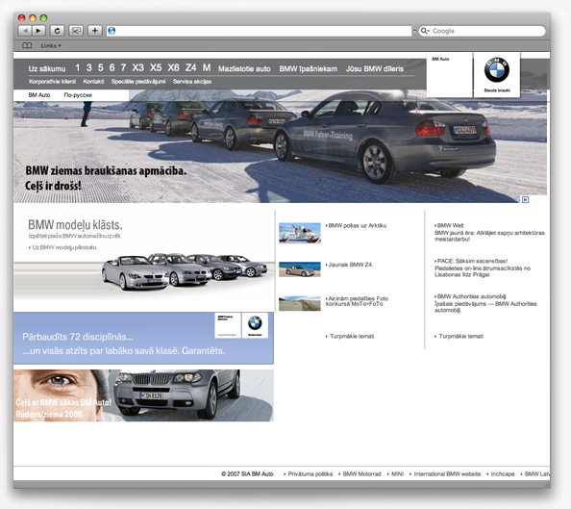Select X5 in model navigation

click(156, 67)
